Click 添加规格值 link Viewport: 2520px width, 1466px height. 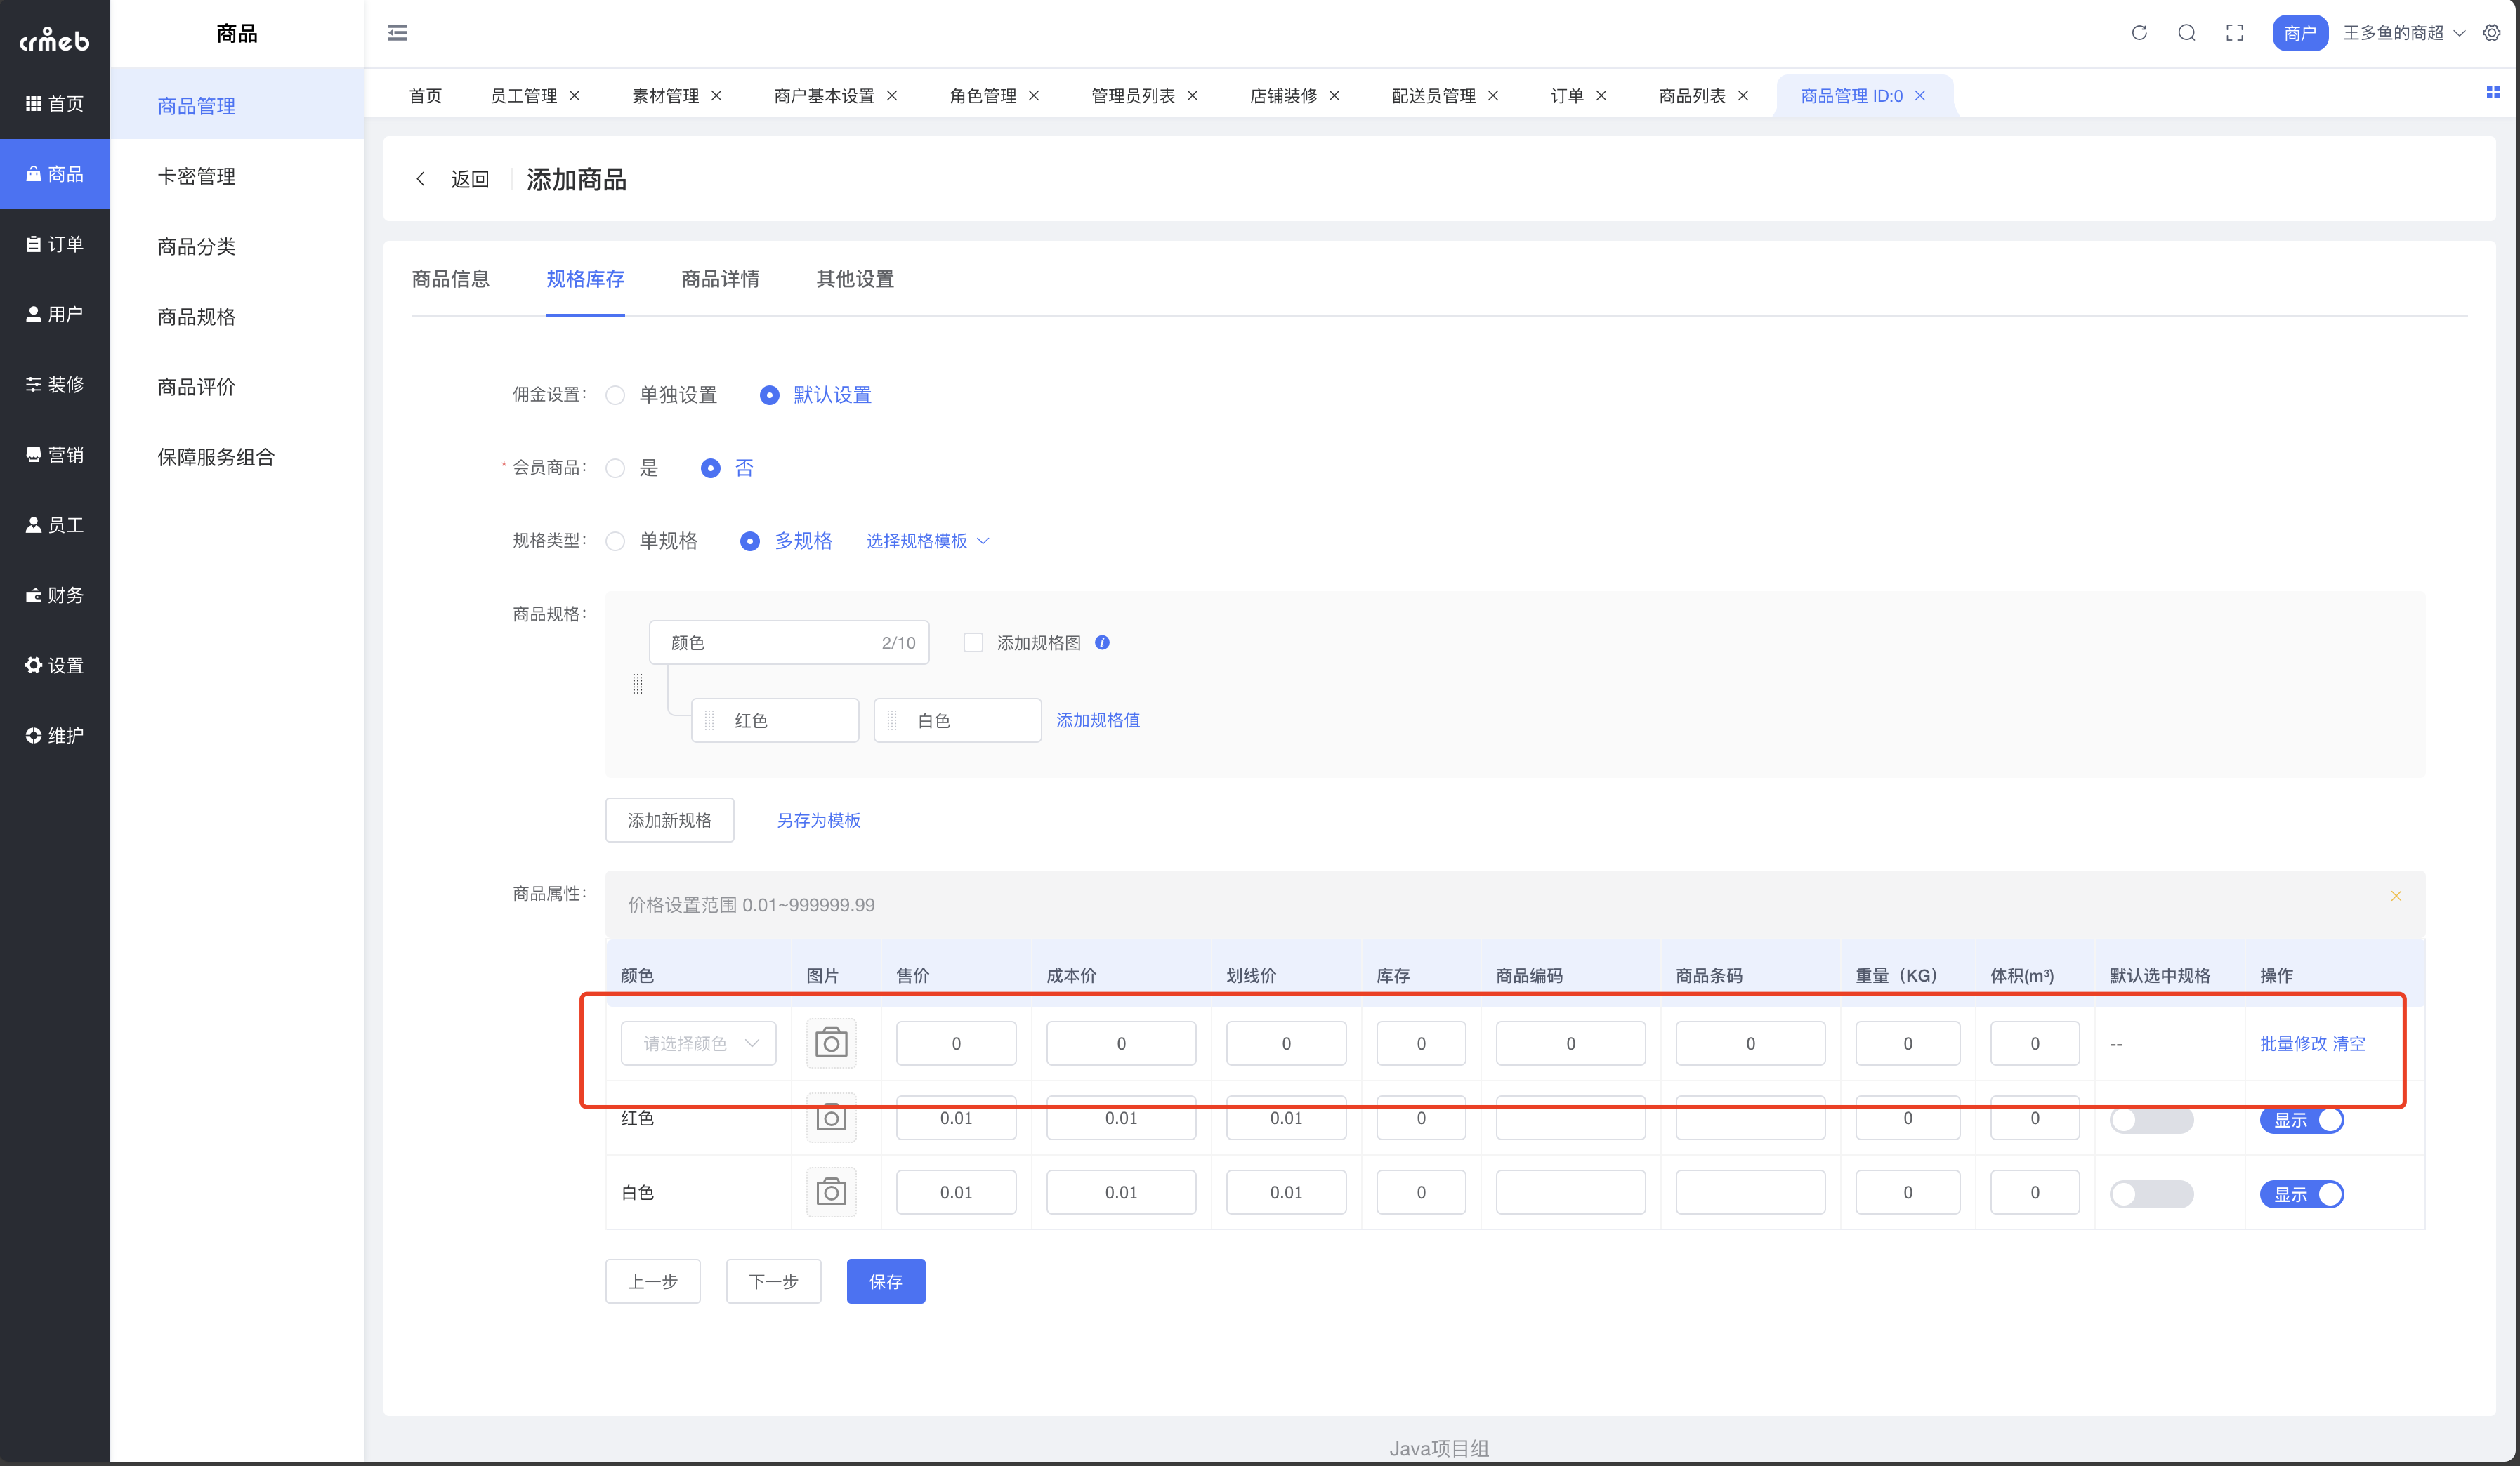pos(1098,720)
